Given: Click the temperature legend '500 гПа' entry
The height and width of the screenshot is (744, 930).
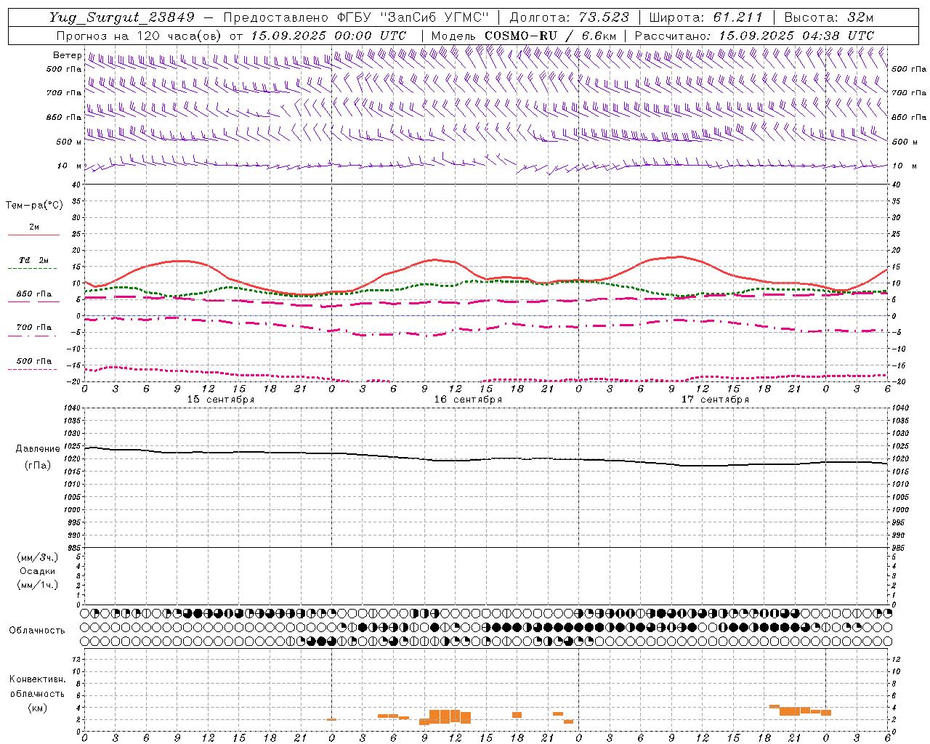Looking at the screenshot, I should [34, 361].
